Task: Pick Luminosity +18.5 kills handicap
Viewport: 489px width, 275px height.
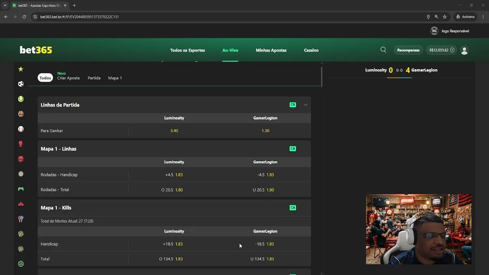Action: click(174, 244)
